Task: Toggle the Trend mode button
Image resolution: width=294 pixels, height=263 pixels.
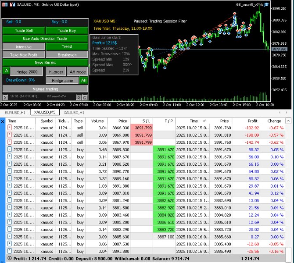Action: pos(67,46)
